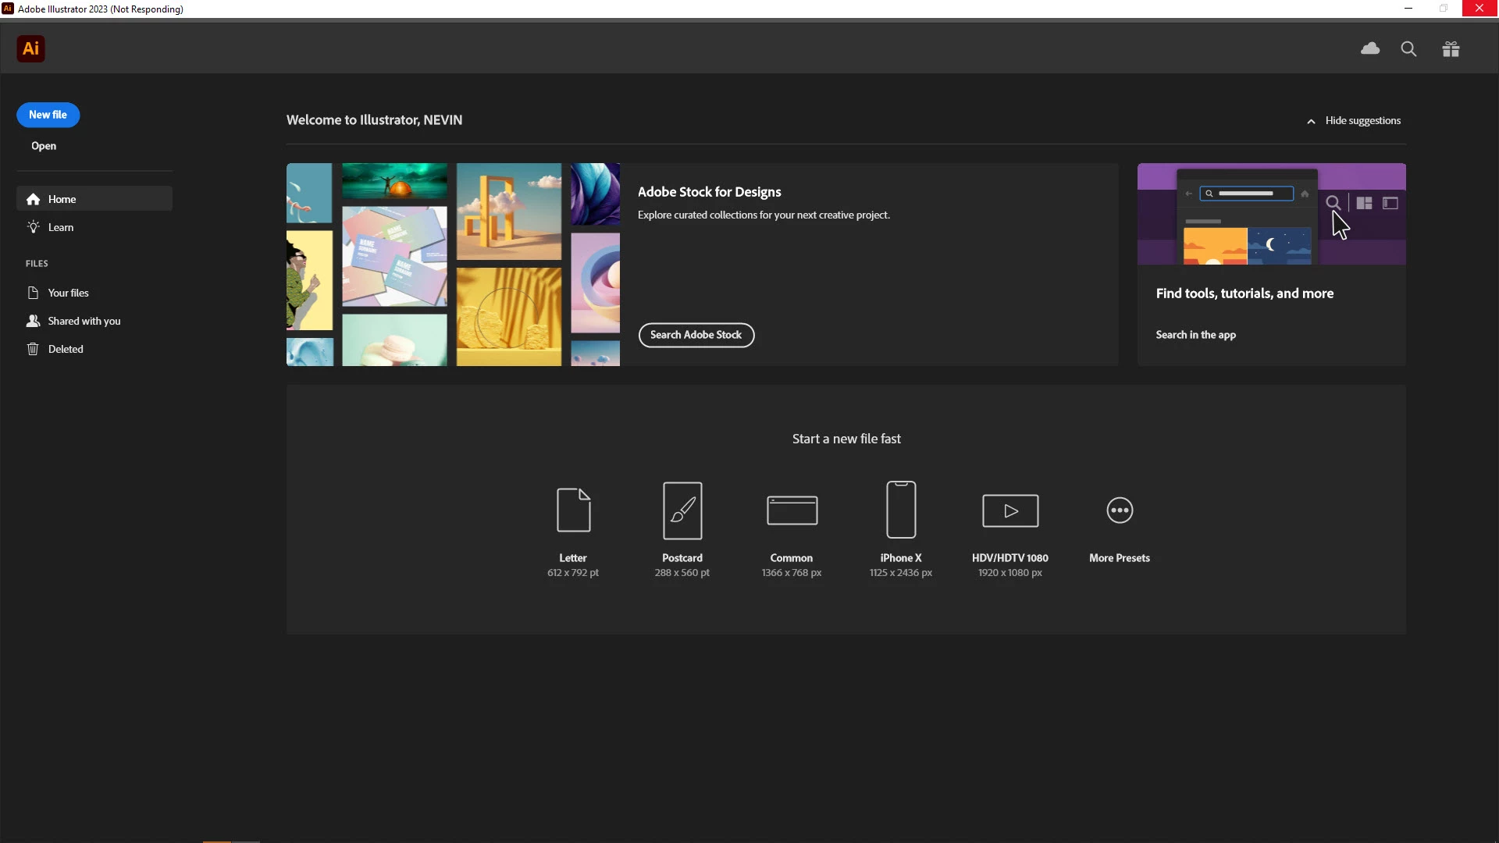Pick the iPhone X preset icon

[901, 510]
